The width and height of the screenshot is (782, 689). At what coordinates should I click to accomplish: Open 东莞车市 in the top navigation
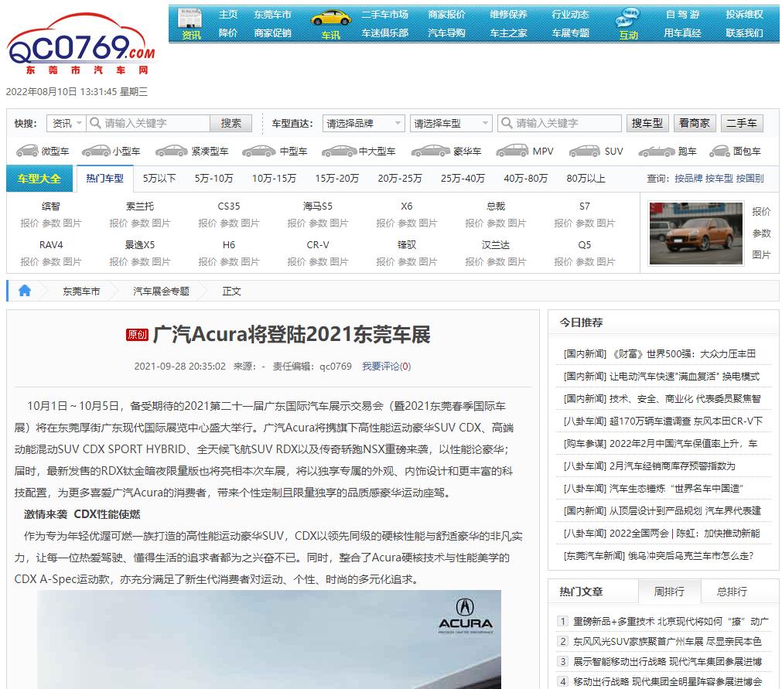coord(272,15)
